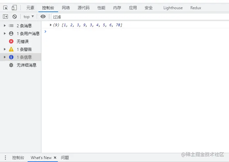Select the 无错误 sidebar row
229x162 pixels.
pos(21,41)
